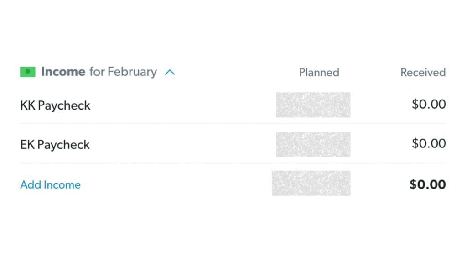Click the green cash icon beside Income
Viewport: 467px width, 263px height.
click(28, 72)
